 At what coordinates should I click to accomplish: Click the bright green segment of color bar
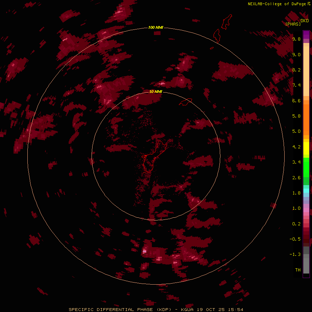[x=306, y=167]
